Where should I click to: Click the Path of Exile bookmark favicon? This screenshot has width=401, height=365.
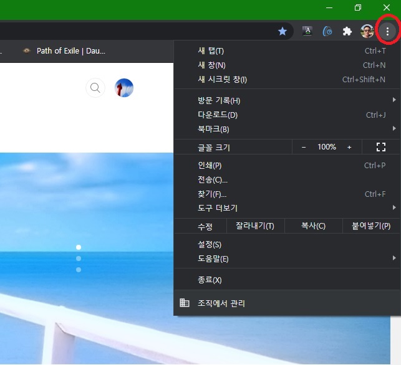[x=27, y=51]
